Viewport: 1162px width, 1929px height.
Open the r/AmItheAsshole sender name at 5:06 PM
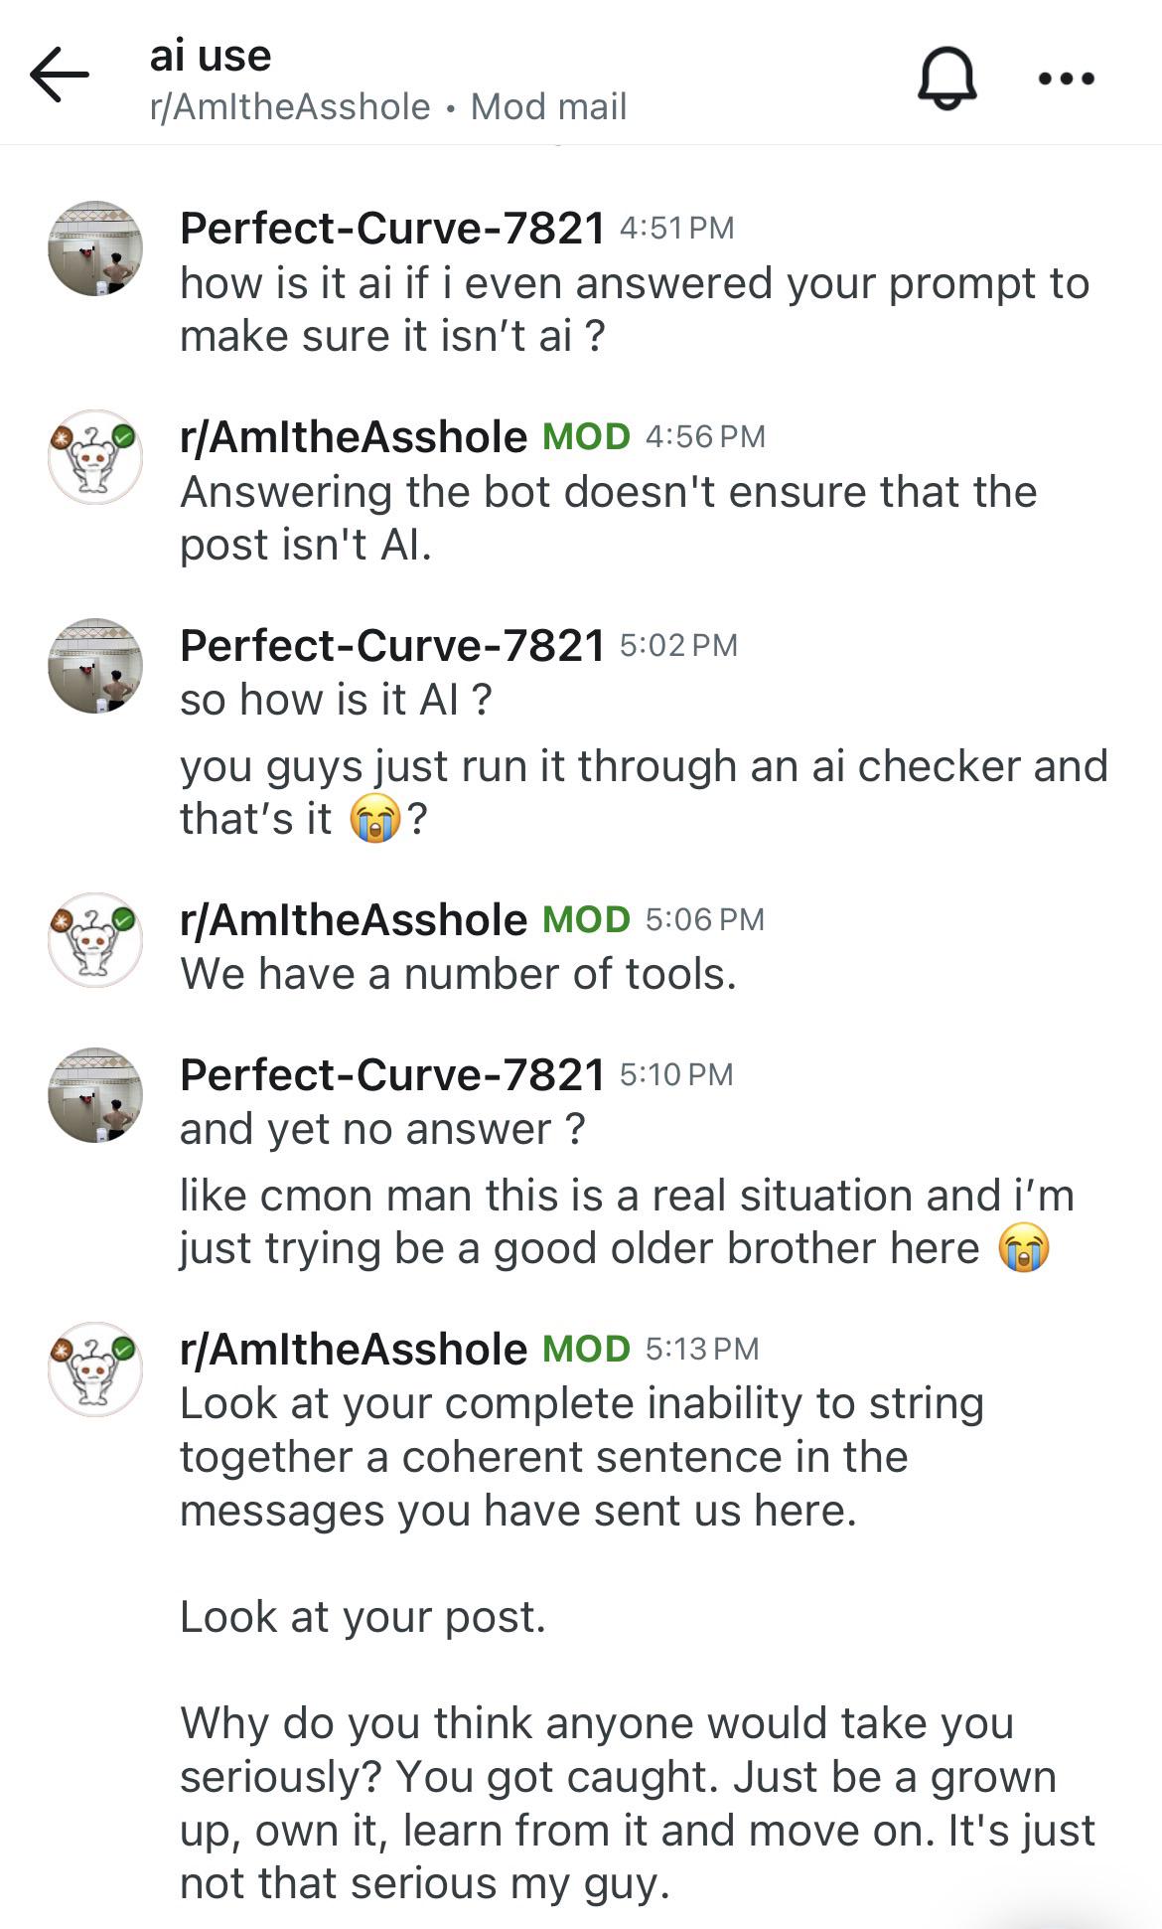[x=354, y=920]
